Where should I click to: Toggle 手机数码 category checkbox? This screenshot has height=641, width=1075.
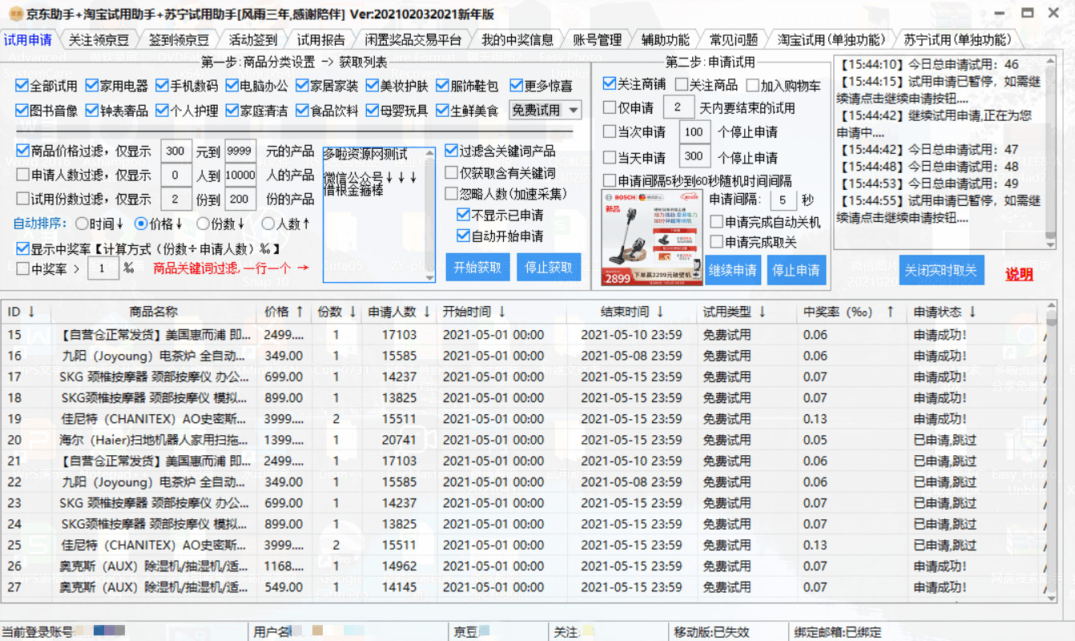coord(187,86)
